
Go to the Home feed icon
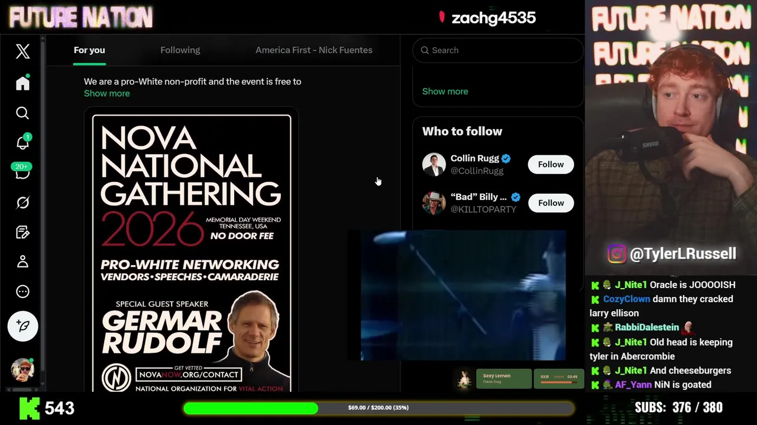[x=22, y=83]
